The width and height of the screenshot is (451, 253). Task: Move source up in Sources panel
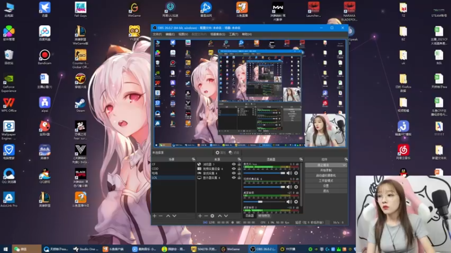click(x=220, y=216)
